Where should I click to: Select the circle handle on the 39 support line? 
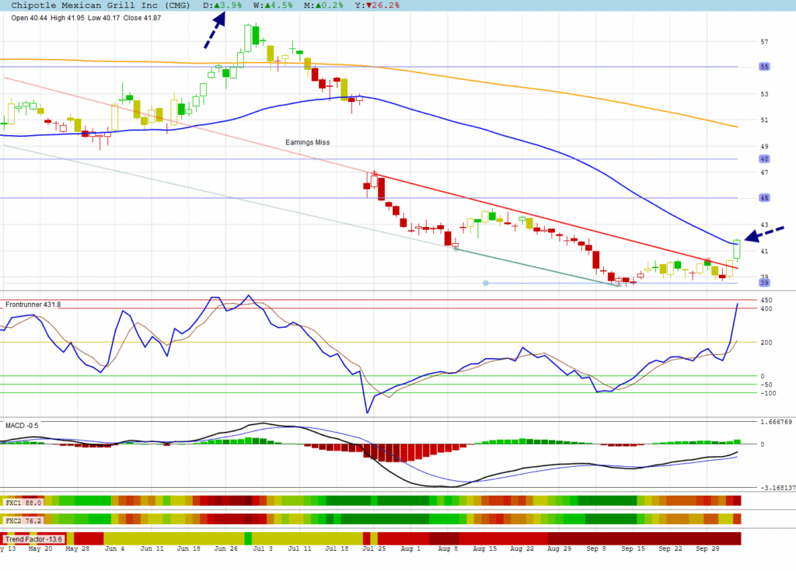tap(486, 283)
